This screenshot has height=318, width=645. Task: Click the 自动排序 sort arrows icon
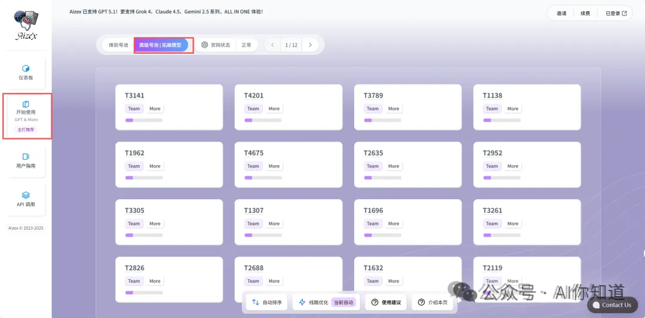(256, 302)
